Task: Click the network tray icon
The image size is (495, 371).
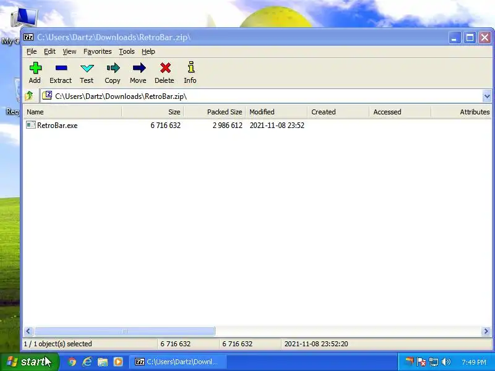Action: point(434,362)
